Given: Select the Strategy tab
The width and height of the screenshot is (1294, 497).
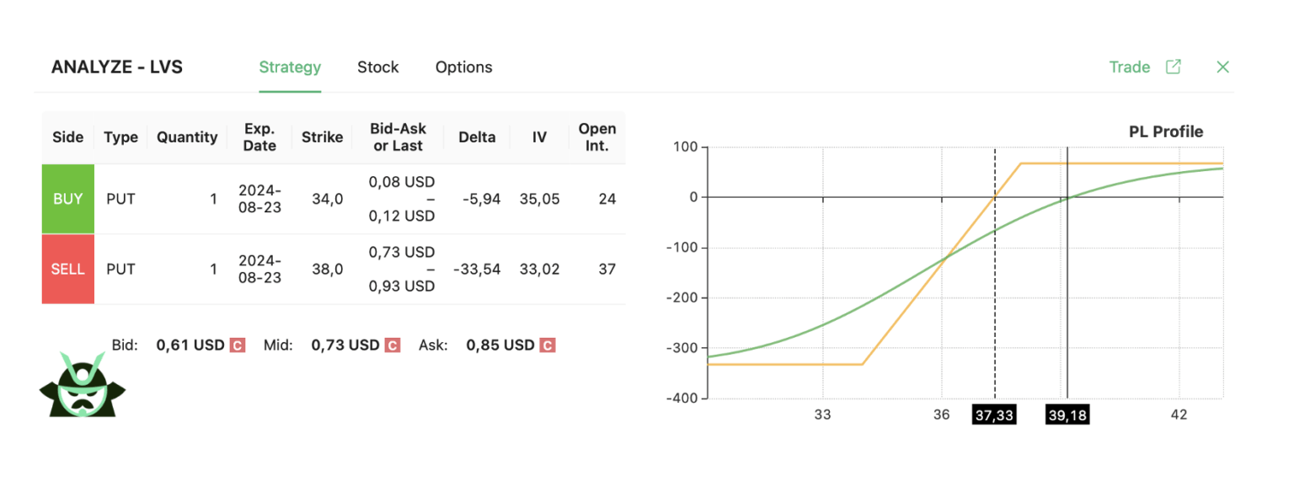Looking at the screenshot, I should (x=290, y=67).
